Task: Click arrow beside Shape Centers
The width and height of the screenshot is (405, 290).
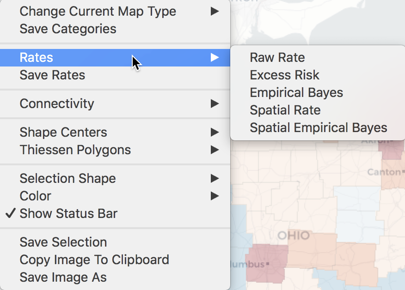Action: tap(215, 133)
